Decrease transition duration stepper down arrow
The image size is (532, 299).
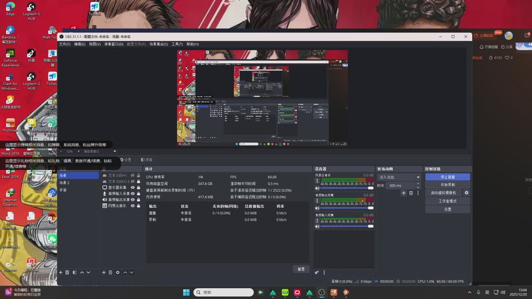418,187
